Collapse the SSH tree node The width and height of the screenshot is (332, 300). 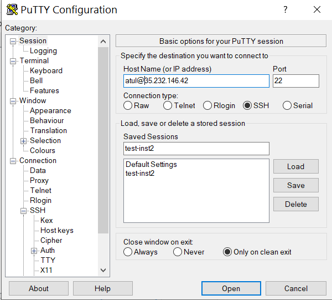pos(23,211)
